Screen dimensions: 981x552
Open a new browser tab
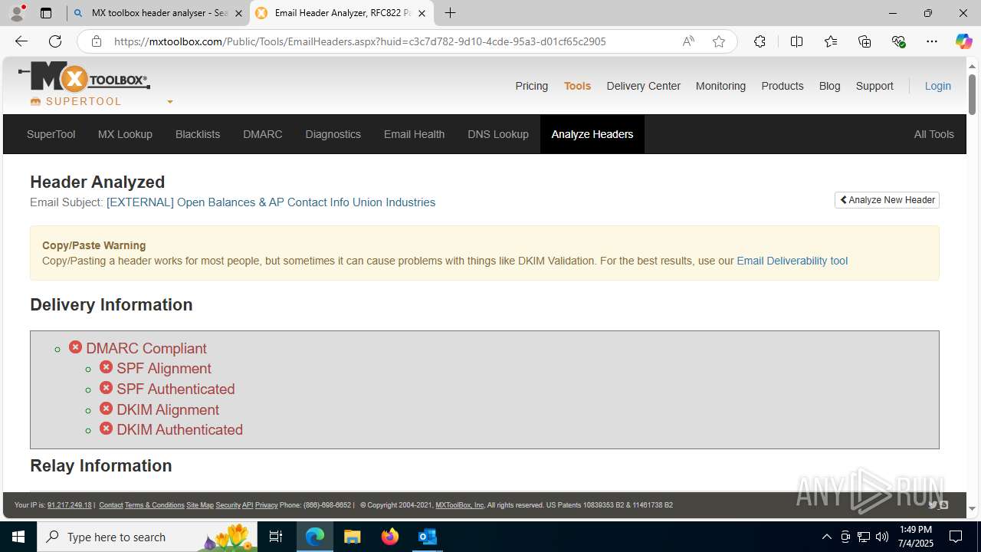451,13
